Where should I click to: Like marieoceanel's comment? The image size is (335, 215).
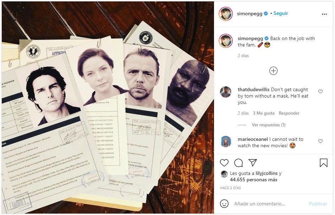[320, 141]
